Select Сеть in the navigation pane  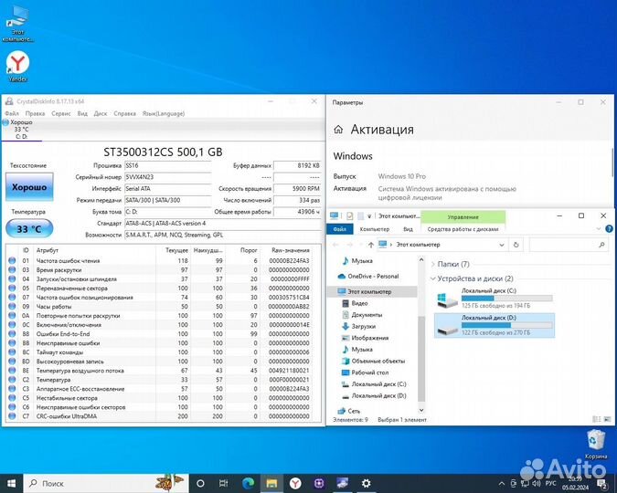click(x=354, y=411)
